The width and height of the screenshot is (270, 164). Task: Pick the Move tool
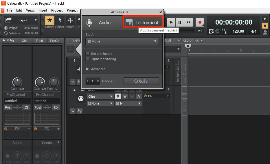[x=70, y=20]
